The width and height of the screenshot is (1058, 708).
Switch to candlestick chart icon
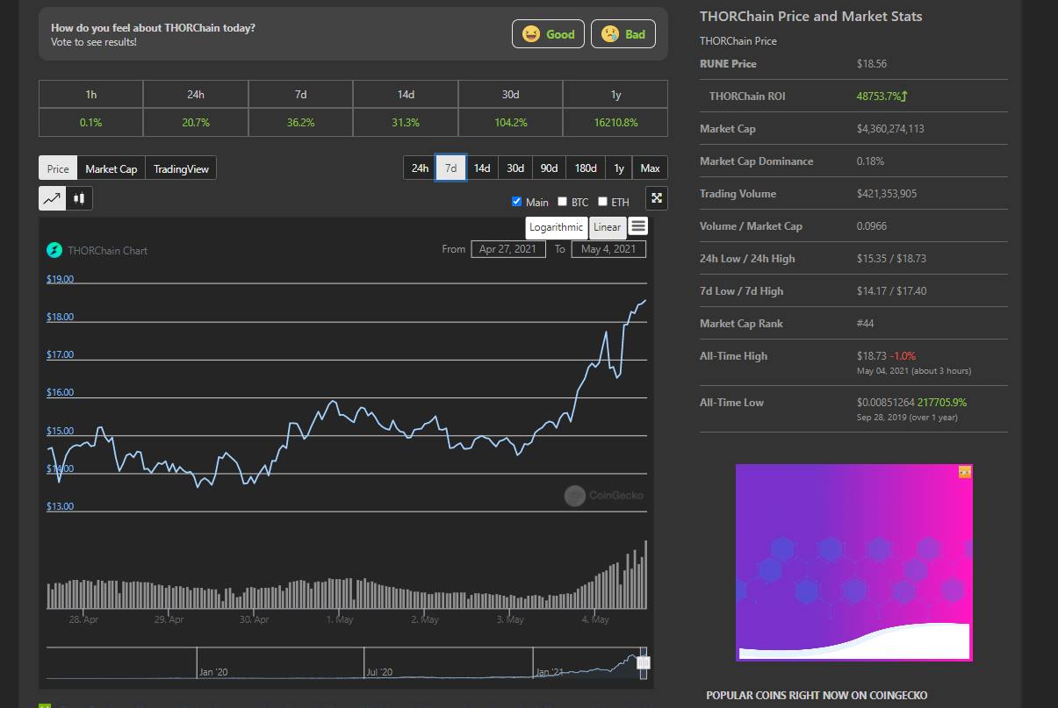(79, 198)
